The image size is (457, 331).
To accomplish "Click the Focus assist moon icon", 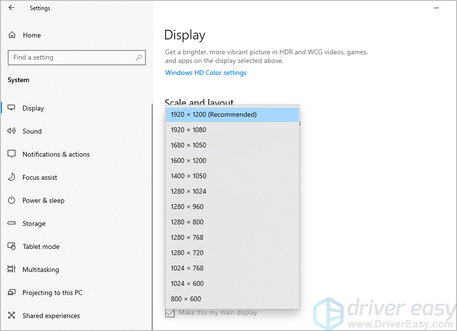I will tap(12, 177).
